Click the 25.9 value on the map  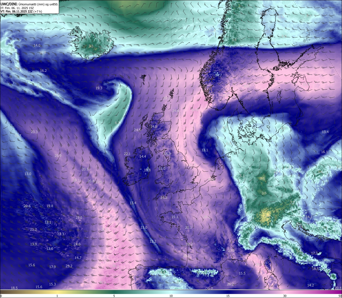pyautogui.click(x=58, y=156)
